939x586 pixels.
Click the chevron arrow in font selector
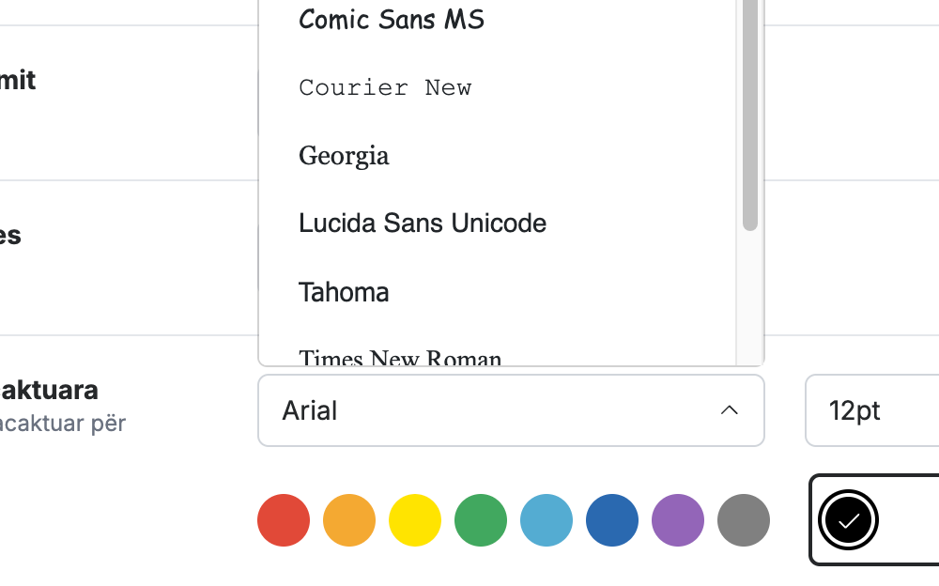coord(729,410)
